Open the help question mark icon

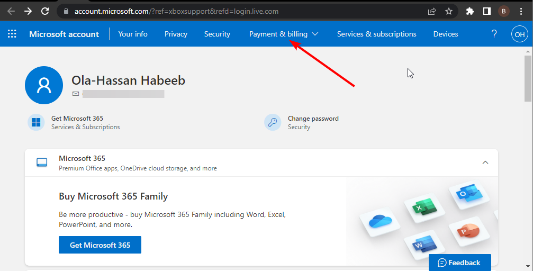[494, 34]
